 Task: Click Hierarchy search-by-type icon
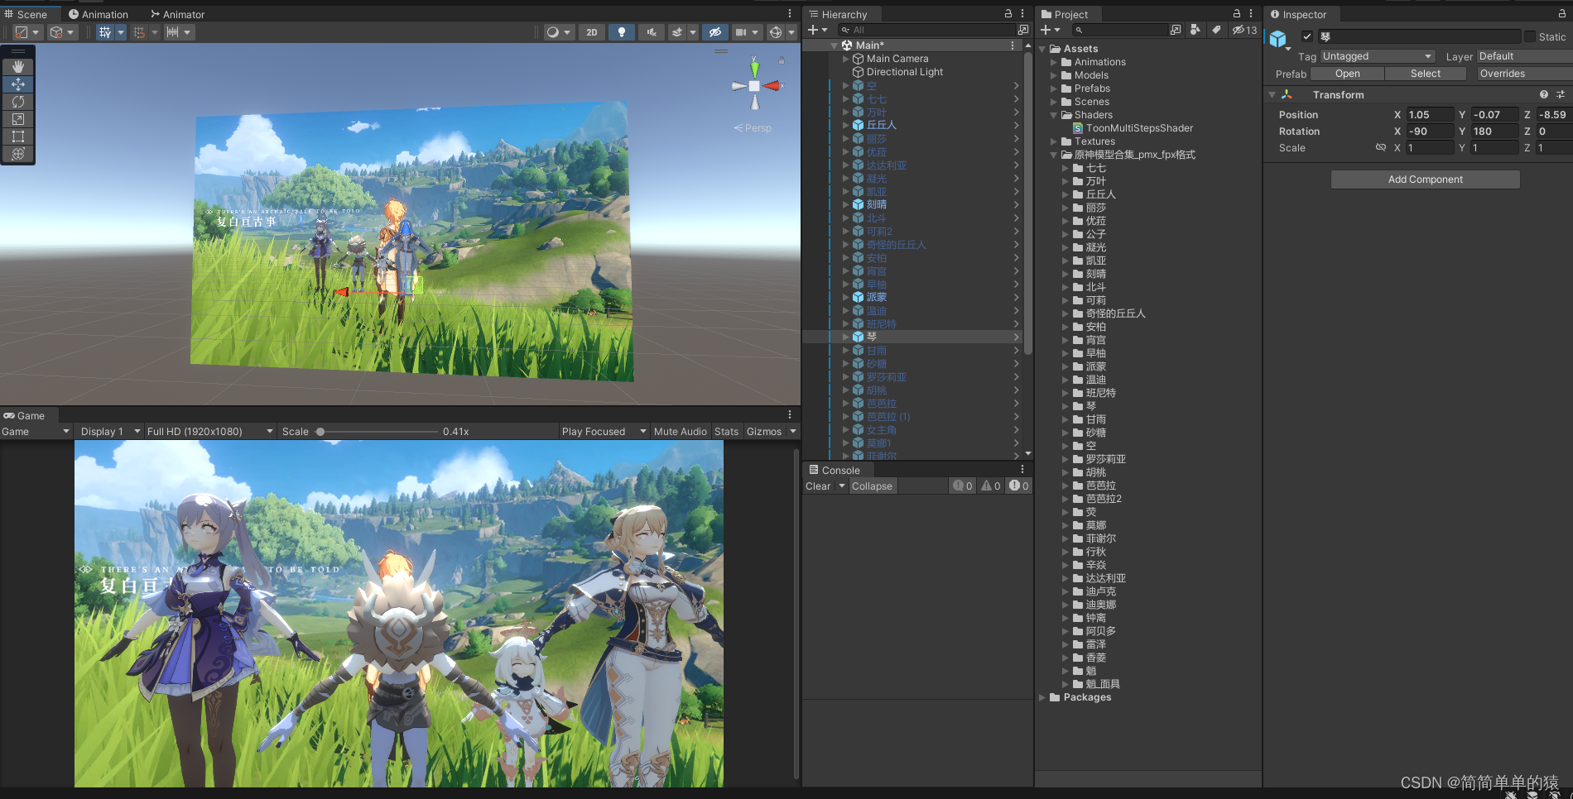coord(1022,30)
